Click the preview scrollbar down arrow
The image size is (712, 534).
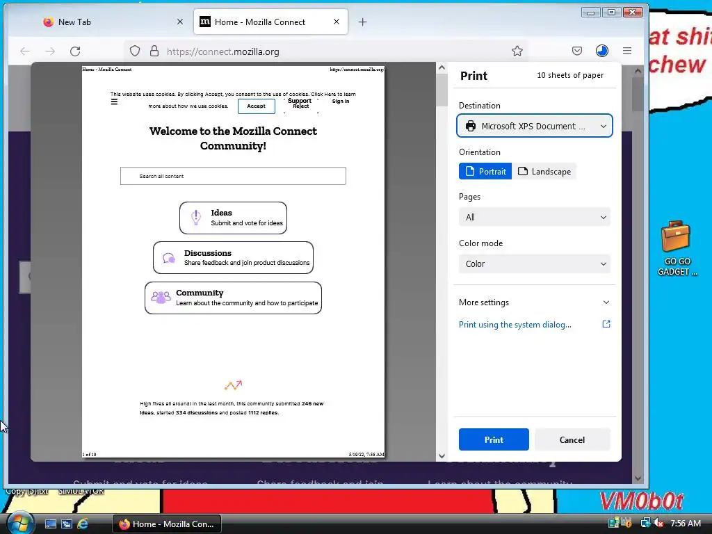point(442,456)
